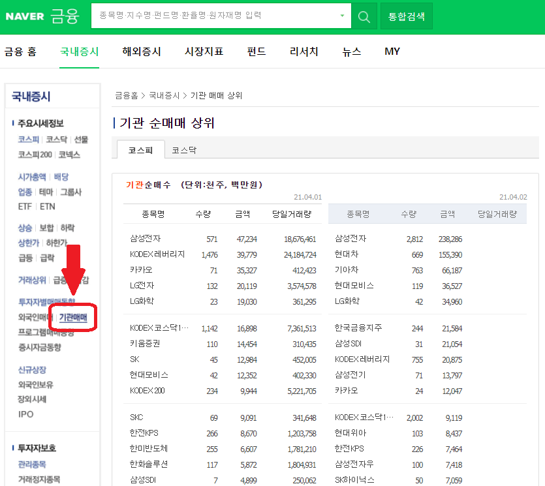Open the ETF sidebar link
Image resolution: width=545 pixels, height=486 pixels.
[25, 207]
